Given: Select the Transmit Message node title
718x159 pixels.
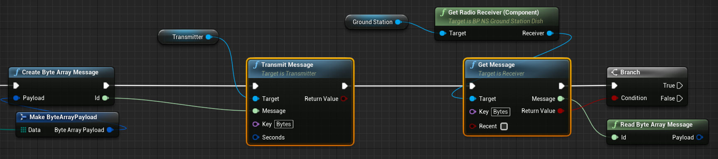Looking at the screenshot, I should [287, 65].
